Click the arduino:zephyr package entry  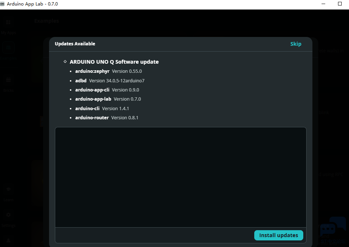point(108,71)
